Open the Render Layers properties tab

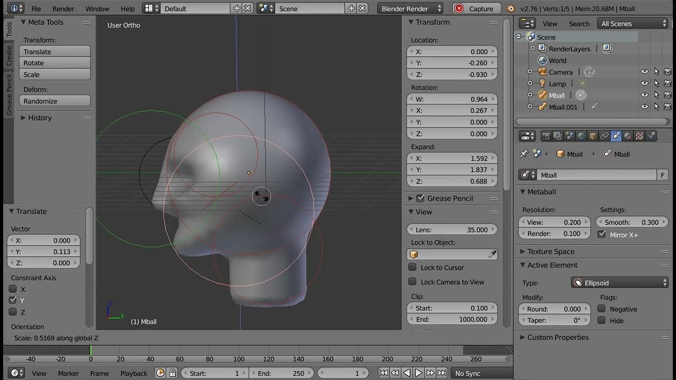558,136
